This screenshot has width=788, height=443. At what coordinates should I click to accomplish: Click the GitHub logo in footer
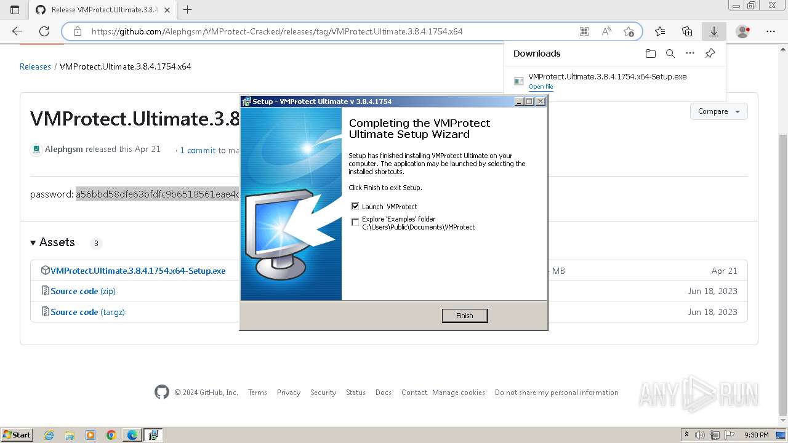click(162, 392)
